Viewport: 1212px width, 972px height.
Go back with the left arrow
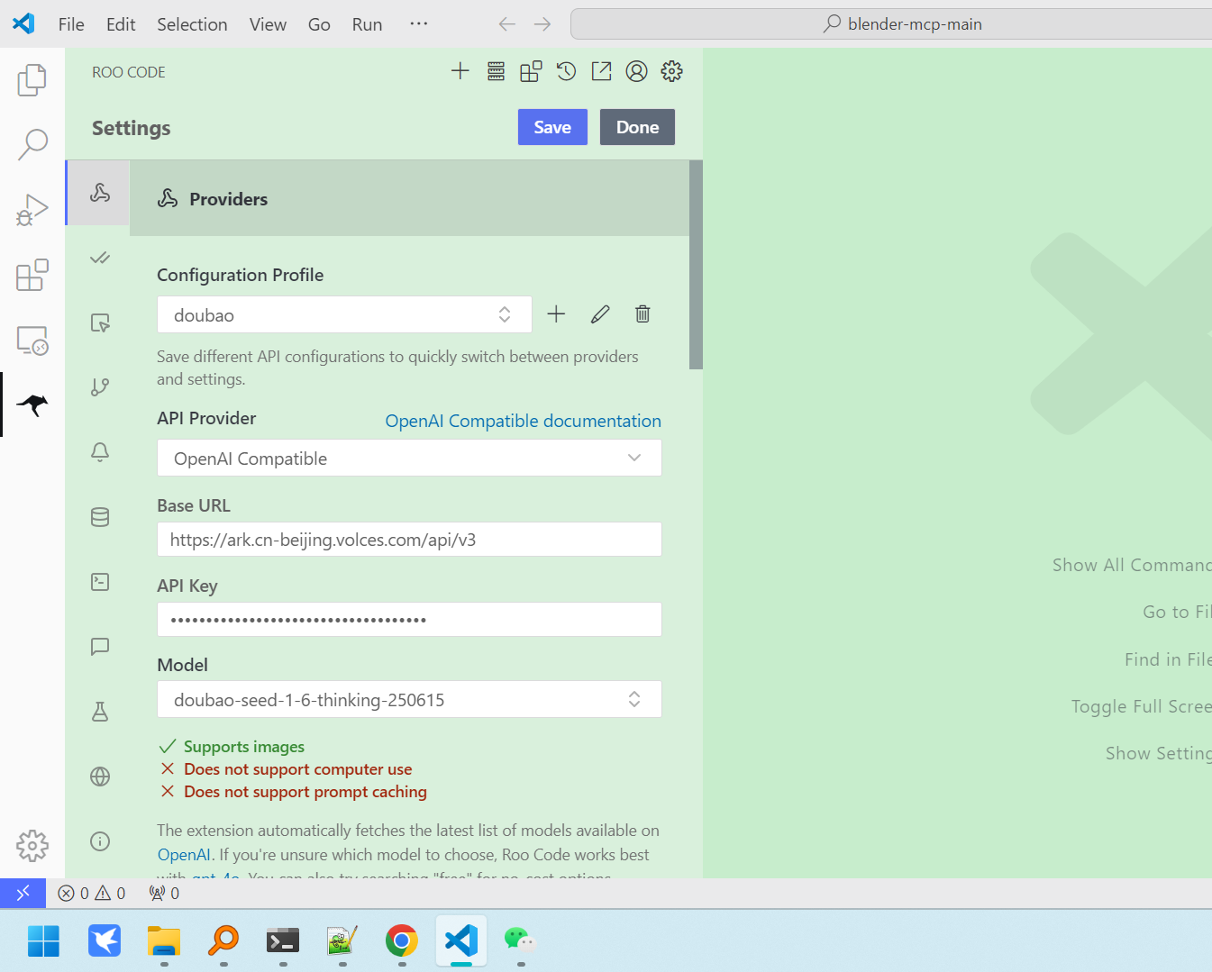tap(507, 24)
